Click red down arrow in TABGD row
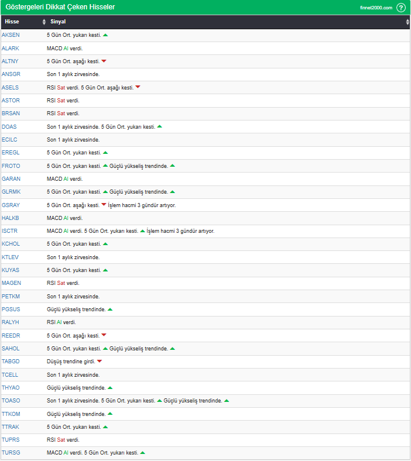The width and height of the screenshot is (411, 461). 100,362
